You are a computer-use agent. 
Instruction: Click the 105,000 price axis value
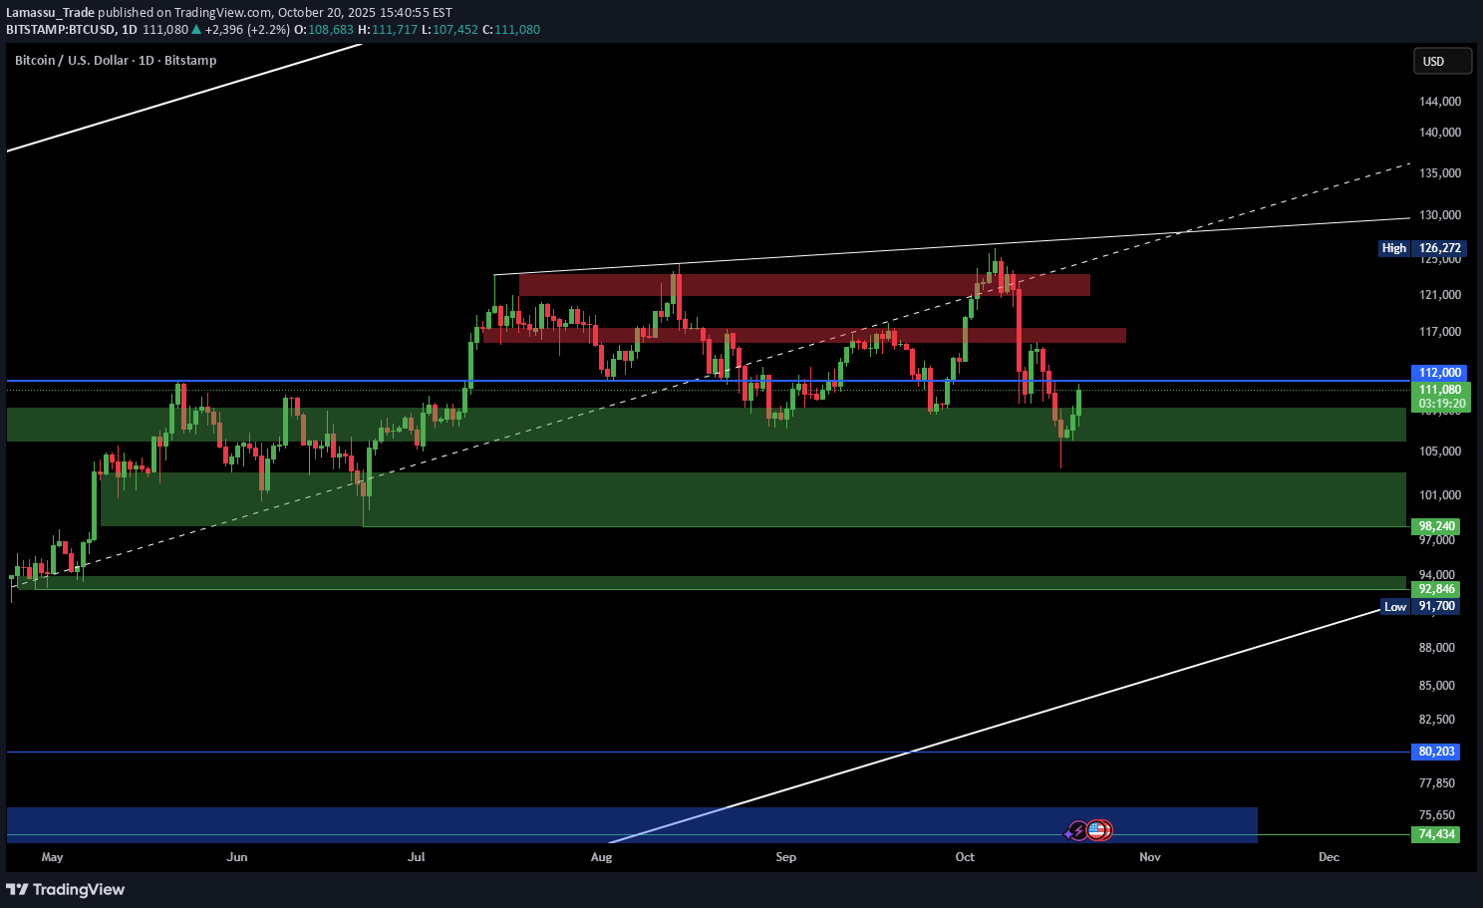(1440, 452)
